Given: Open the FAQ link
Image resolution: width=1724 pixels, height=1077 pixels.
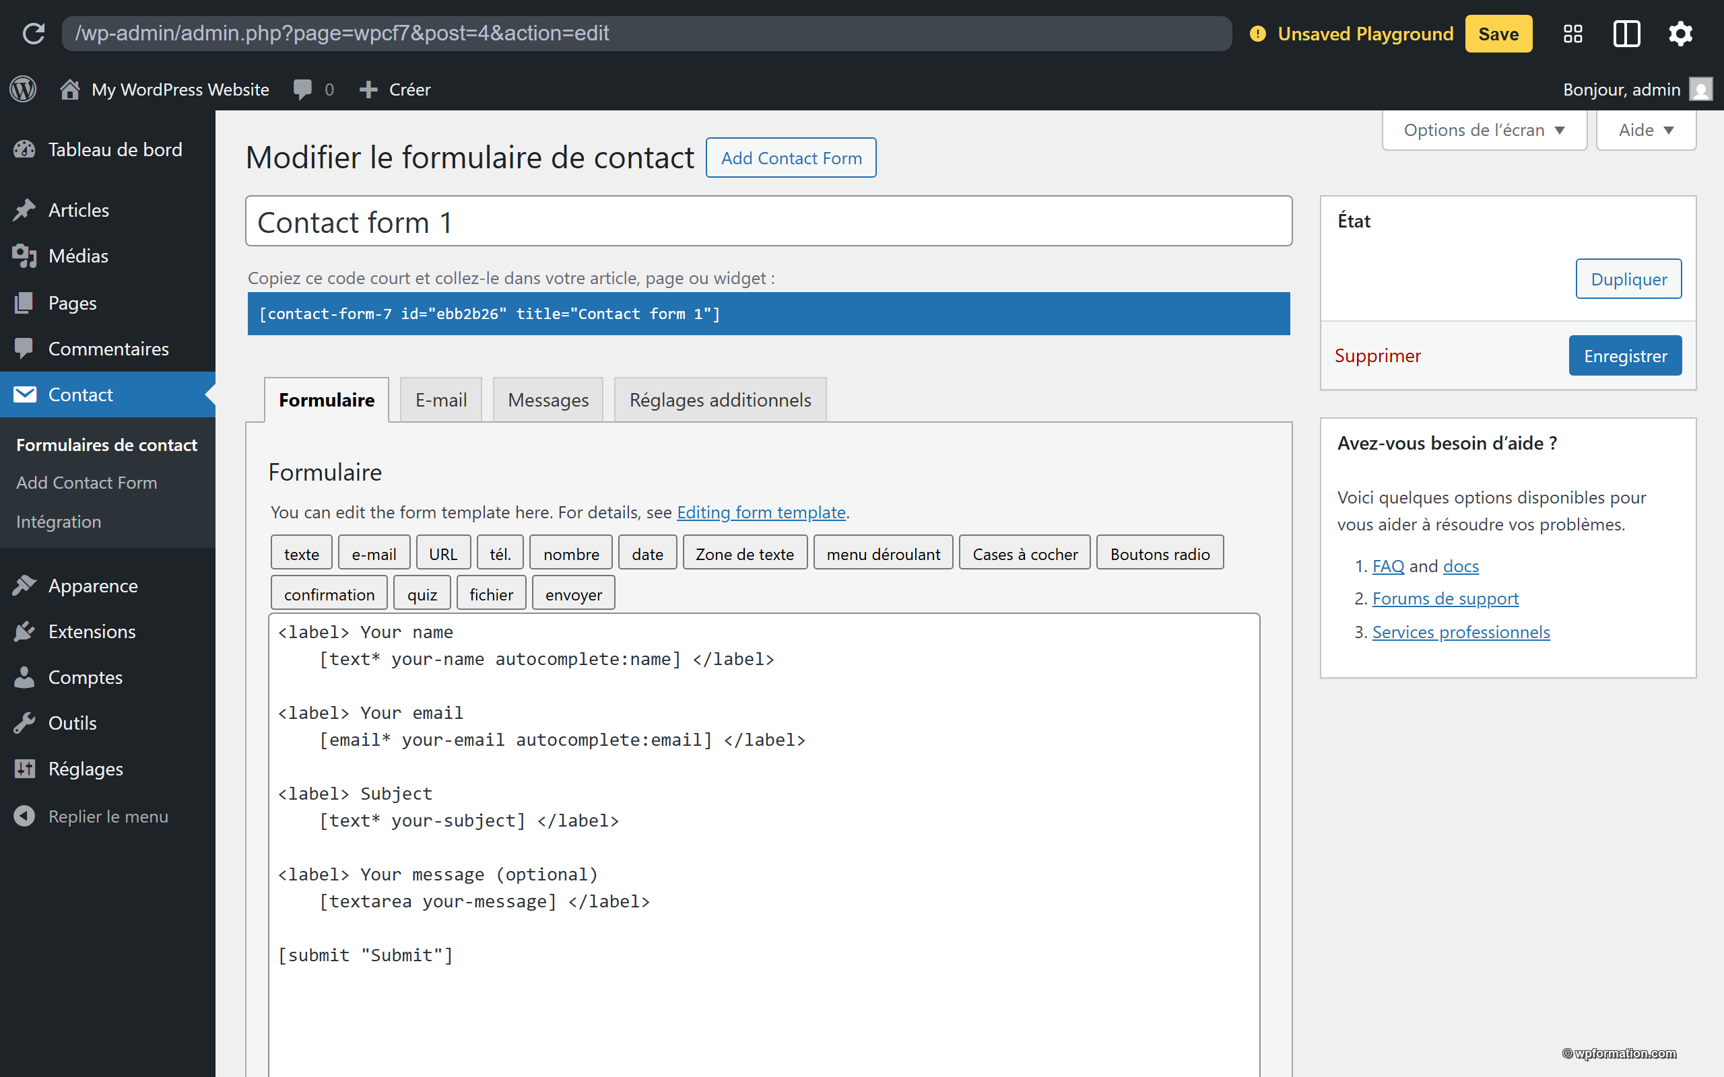Looking at the screenshot, I should 1388,565.
